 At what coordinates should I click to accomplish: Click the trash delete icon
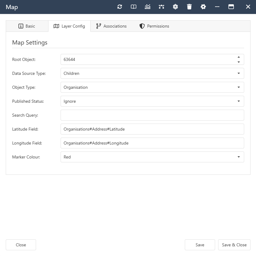189,7
